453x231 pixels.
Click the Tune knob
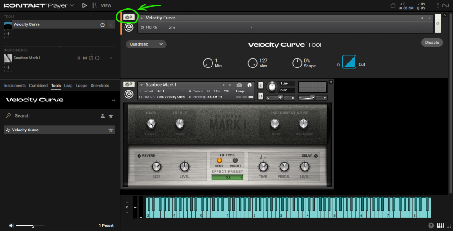tap(271, 87)
